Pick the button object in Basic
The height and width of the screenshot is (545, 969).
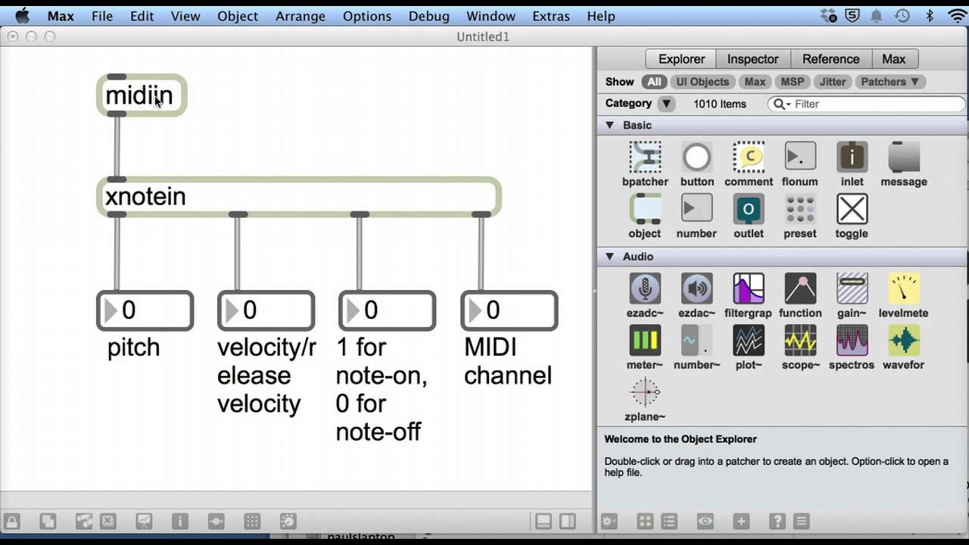tap(696, 157)
